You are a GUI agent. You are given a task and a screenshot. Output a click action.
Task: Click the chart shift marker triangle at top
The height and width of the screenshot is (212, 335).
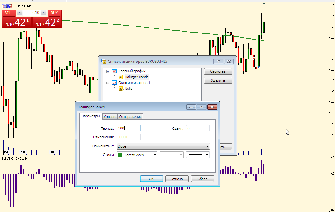[264, 4]
